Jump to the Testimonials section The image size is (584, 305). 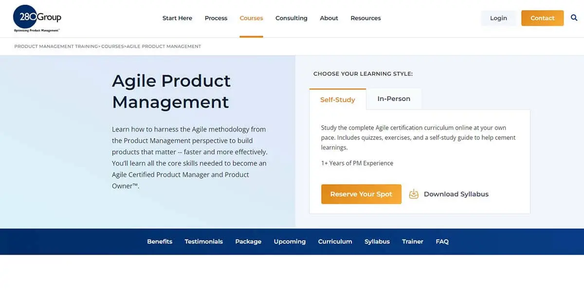tap(204, 241)
